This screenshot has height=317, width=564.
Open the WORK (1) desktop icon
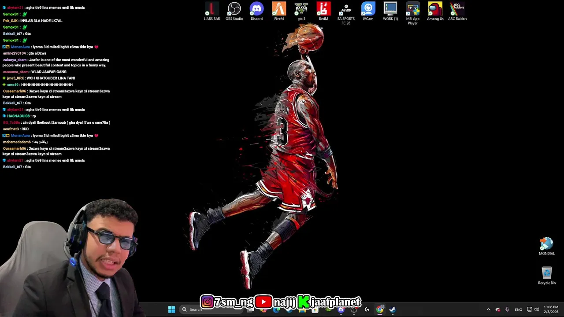(x=390, y=11)
